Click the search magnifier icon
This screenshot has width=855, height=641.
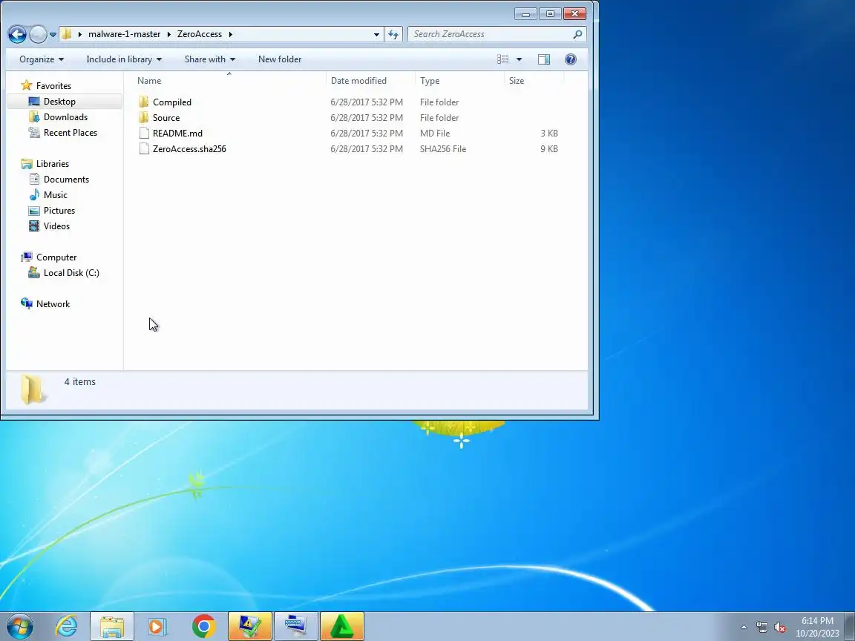[577, 34]
